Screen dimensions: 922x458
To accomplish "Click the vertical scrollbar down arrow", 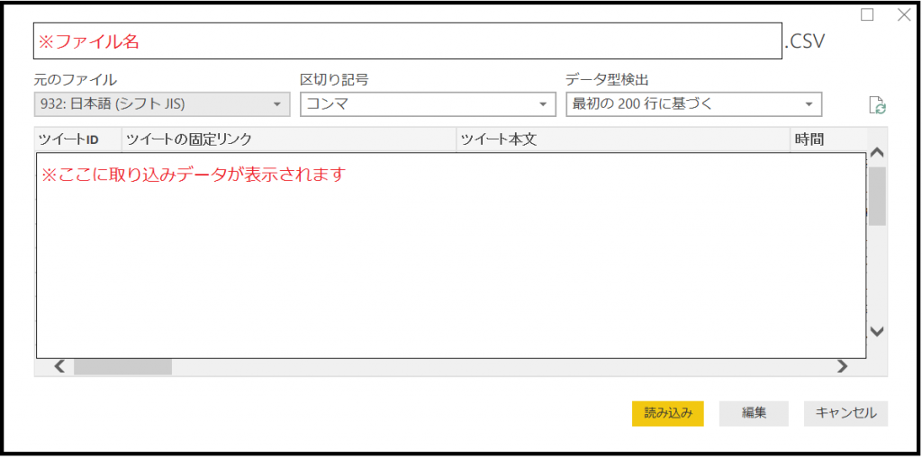I will pos(877,331).
